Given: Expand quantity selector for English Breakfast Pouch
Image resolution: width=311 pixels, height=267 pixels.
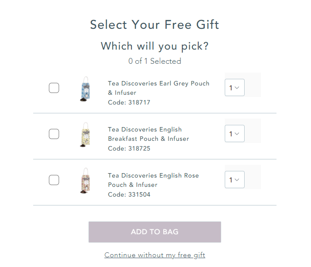Looking at the screenshot, I should (234, 134).
